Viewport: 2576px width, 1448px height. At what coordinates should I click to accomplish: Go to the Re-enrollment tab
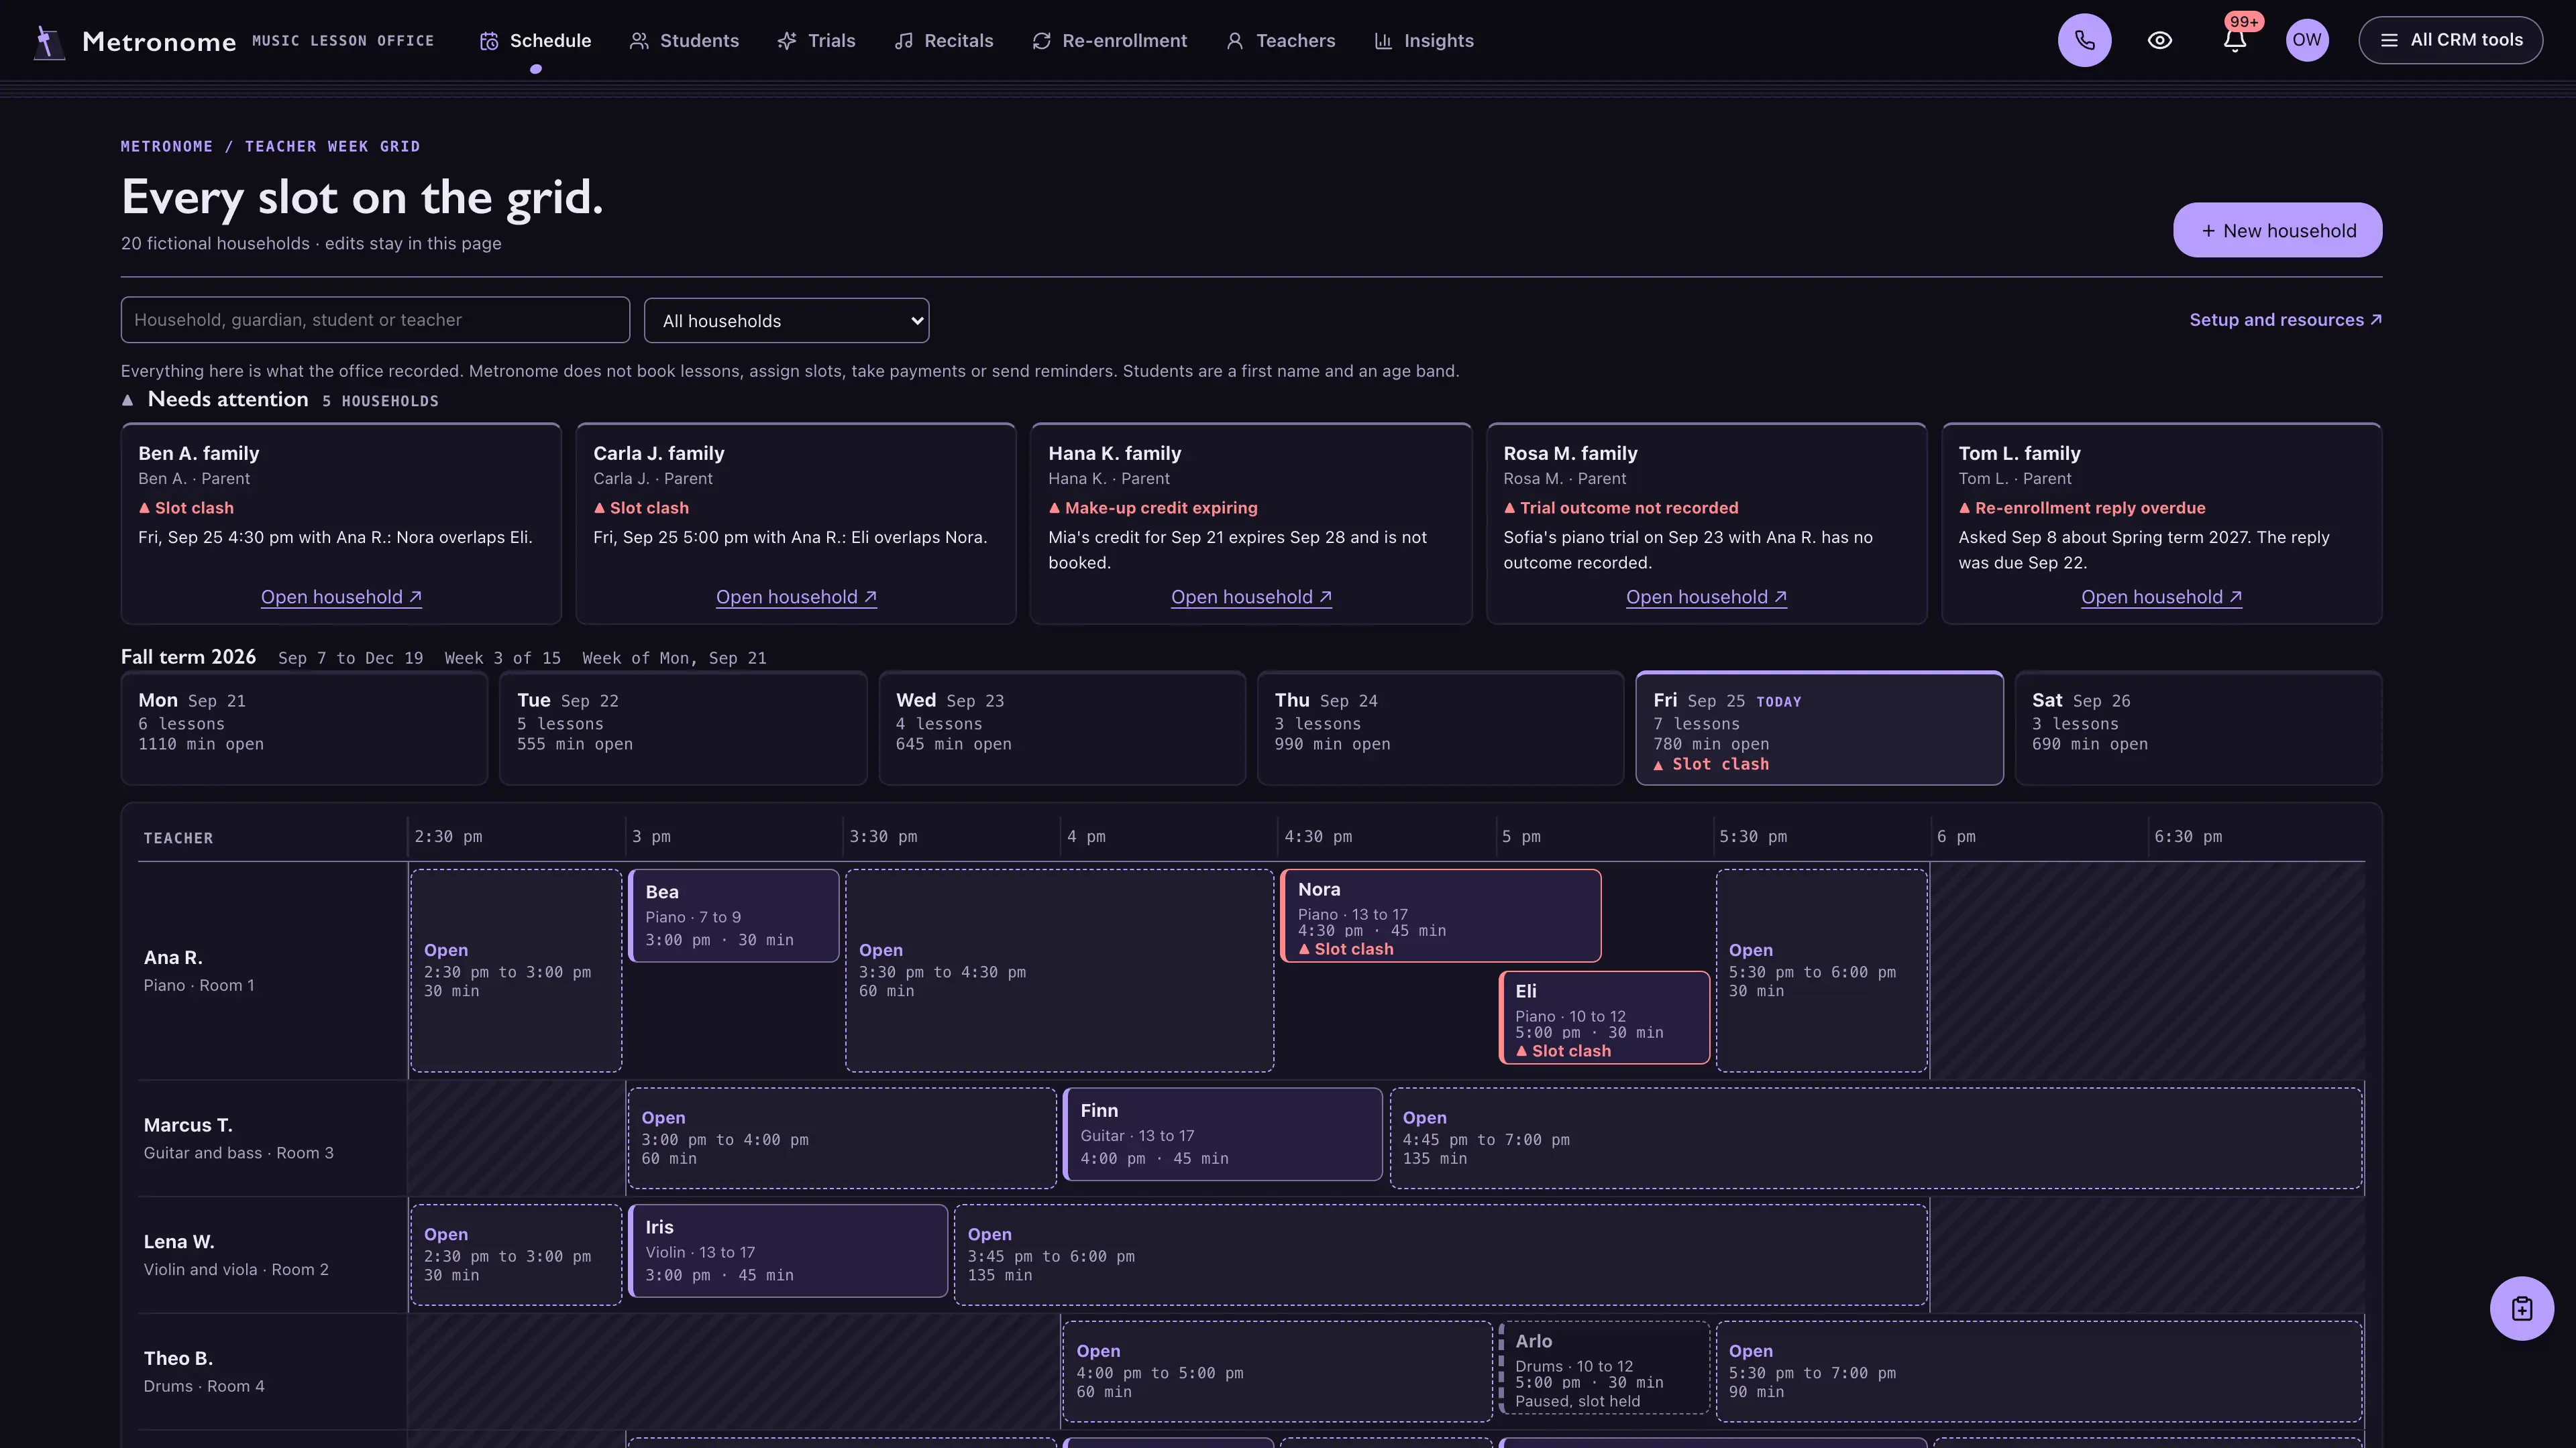pos(1110,41)
